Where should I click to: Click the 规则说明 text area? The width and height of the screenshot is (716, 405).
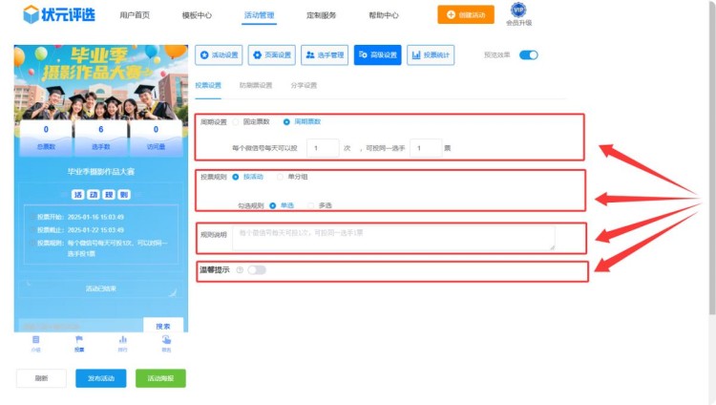point(393,237)
